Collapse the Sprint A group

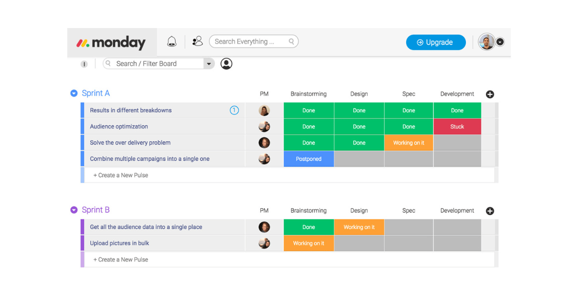[x=74, y=93]
